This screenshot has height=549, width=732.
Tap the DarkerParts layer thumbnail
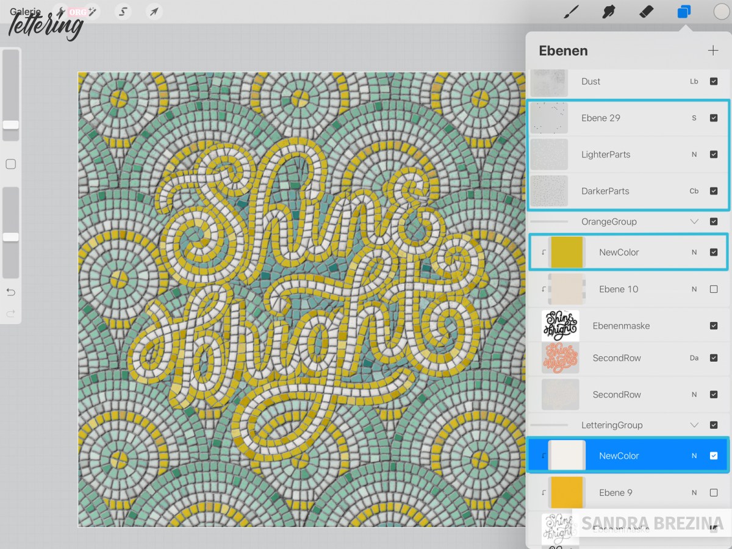pyautogui.click(x=549, y=191)
